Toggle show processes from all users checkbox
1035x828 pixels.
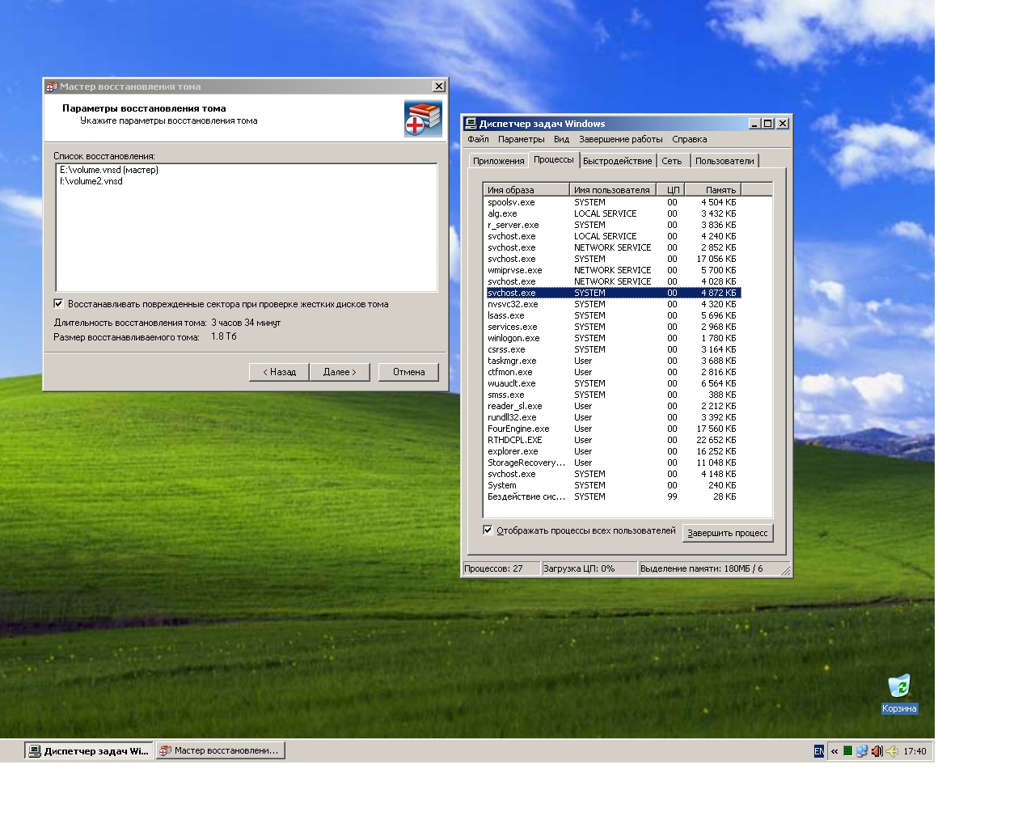(x=488, y=530)
